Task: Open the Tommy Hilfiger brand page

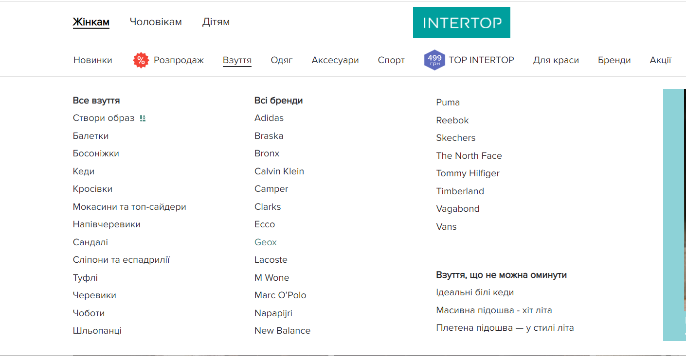Action: 468,173
